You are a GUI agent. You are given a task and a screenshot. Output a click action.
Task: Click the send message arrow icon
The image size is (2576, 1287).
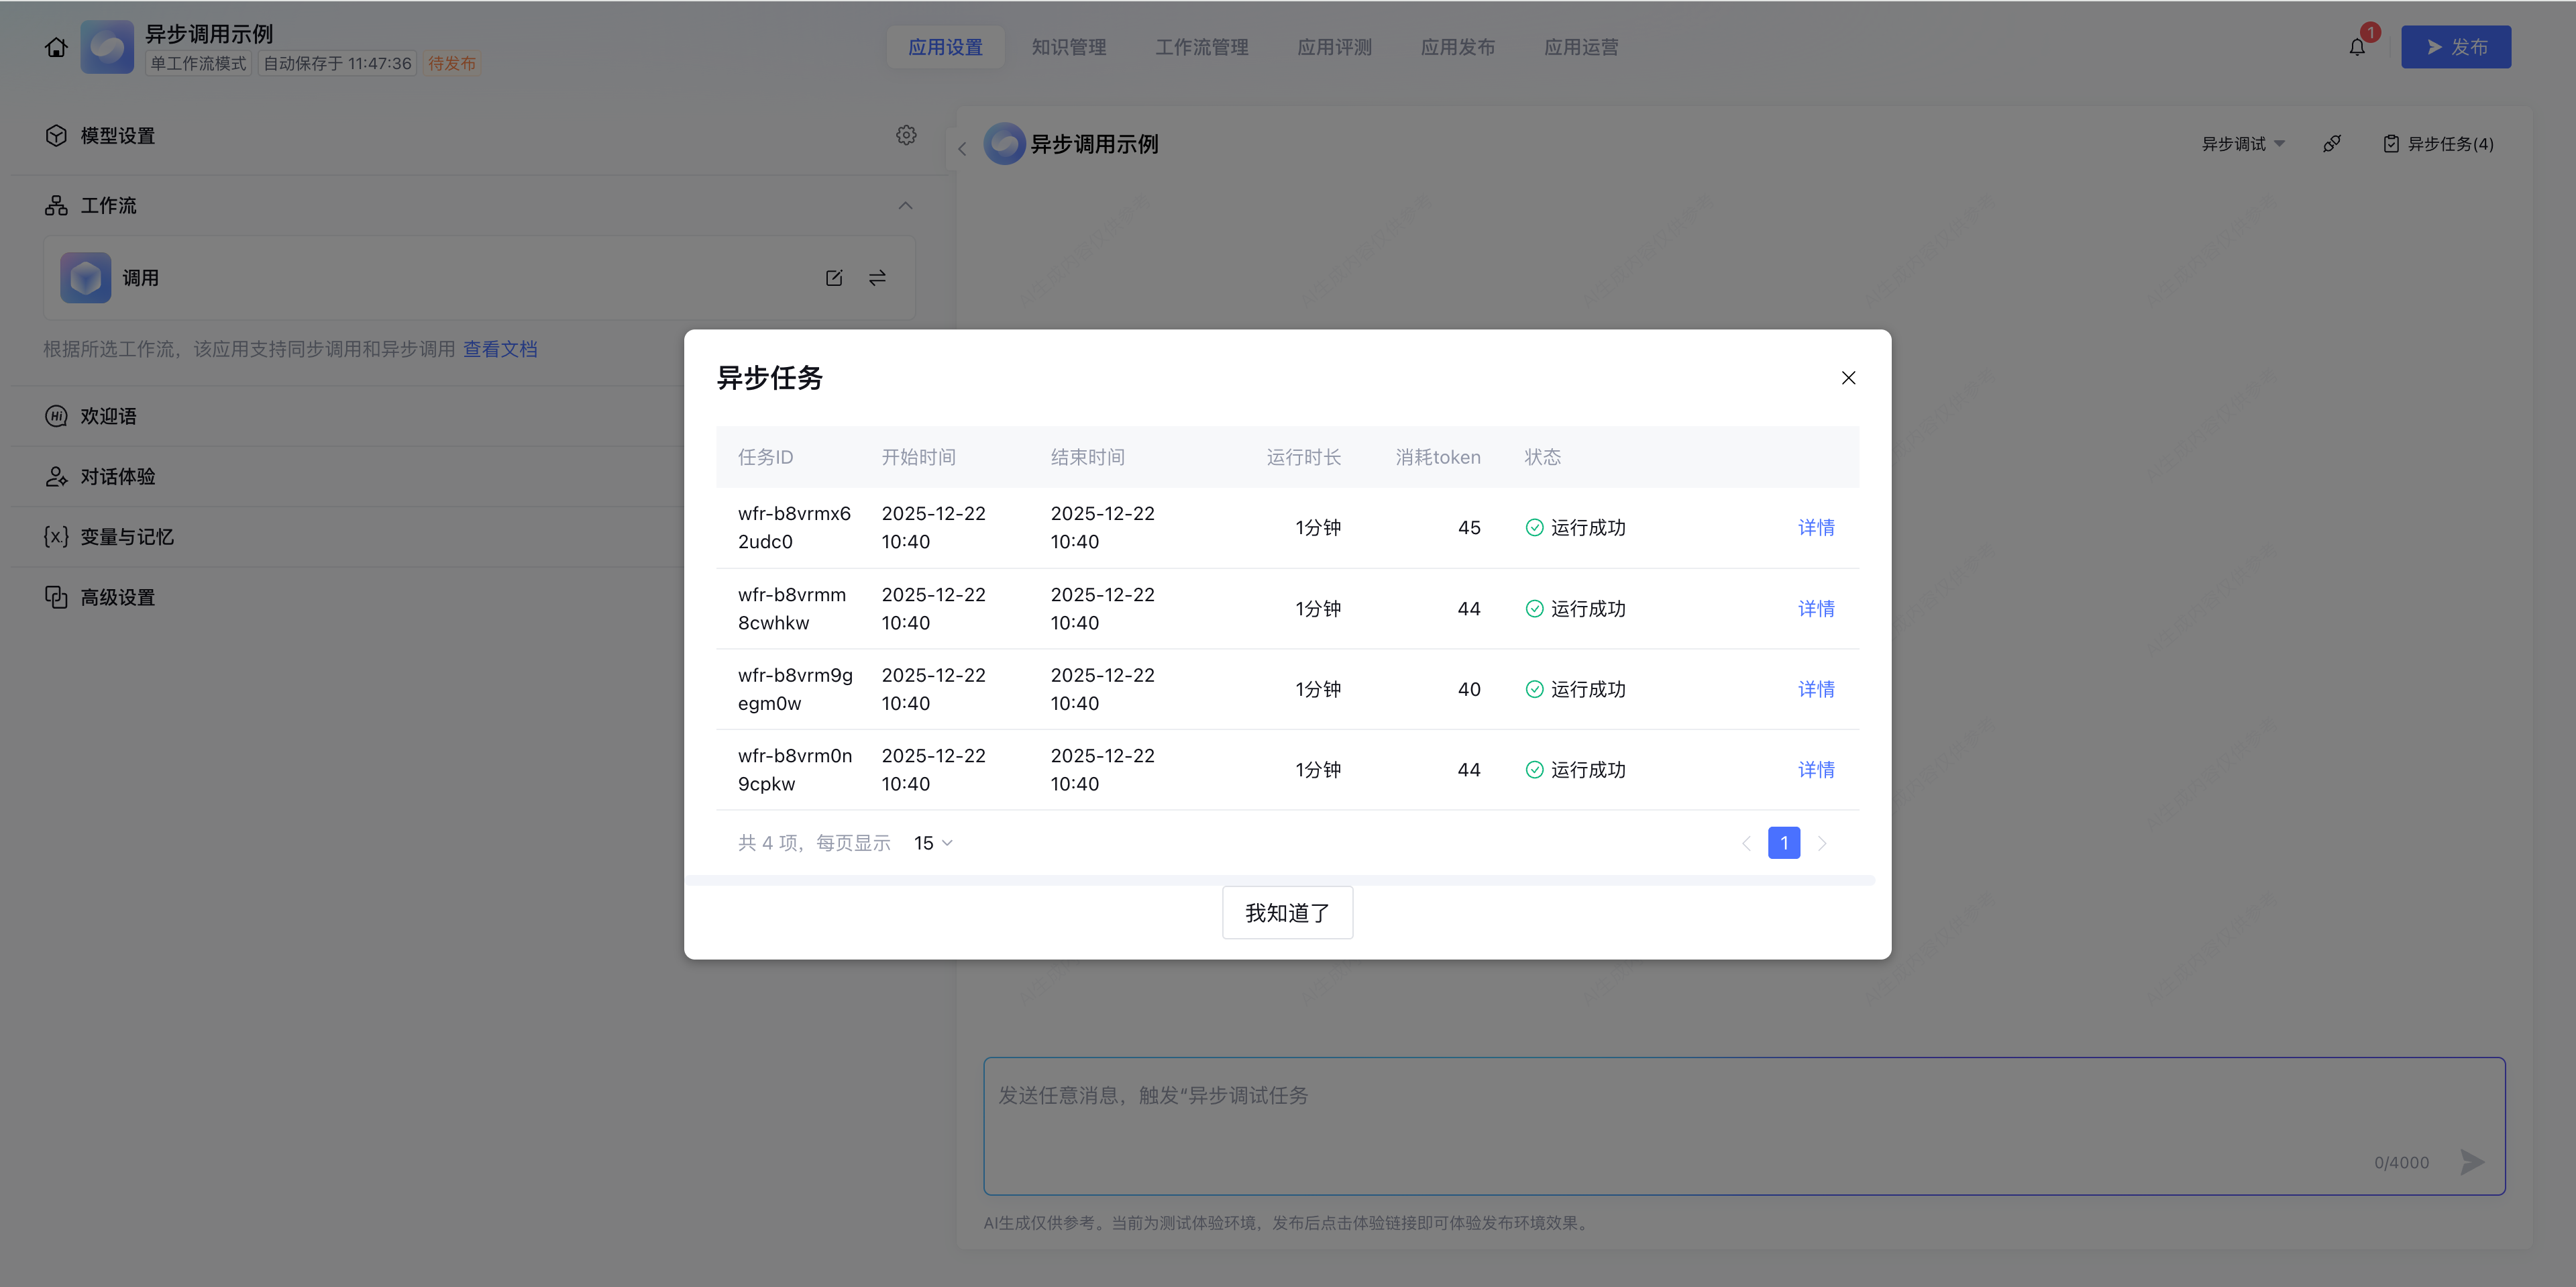(2472, 1162)
